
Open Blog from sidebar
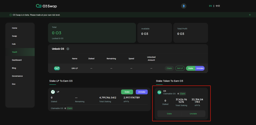tap(14, 68)
